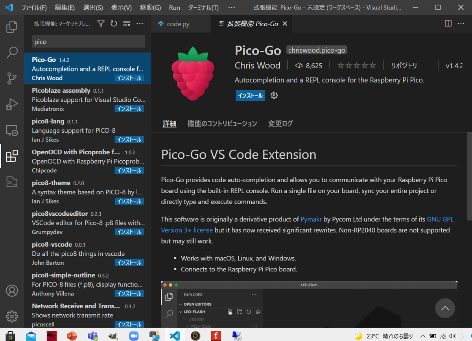Screen dimensions: 472x341
Task: Open the Manage gear in activity bar
Action: pos(12,316)
